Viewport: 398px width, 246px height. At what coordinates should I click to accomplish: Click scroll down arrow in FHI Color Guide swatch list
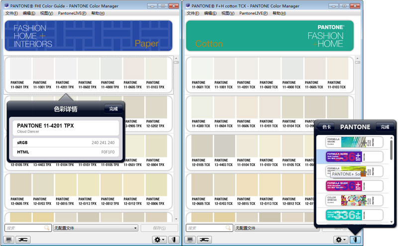point(176,219)
